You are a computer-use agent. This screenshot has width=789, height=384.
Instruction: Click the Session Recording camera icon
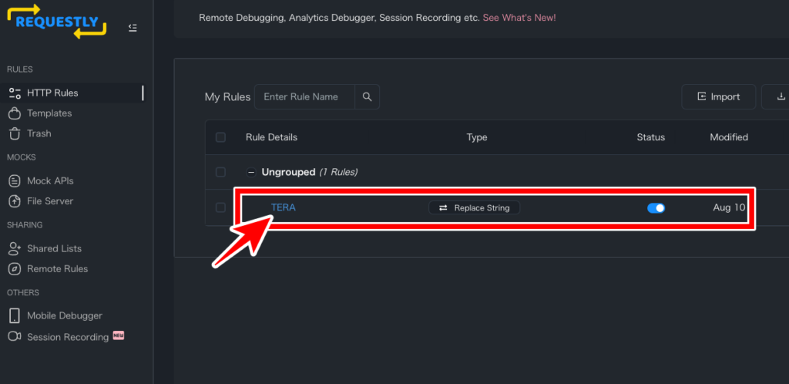pyautogui.click(x=15, y=336)
